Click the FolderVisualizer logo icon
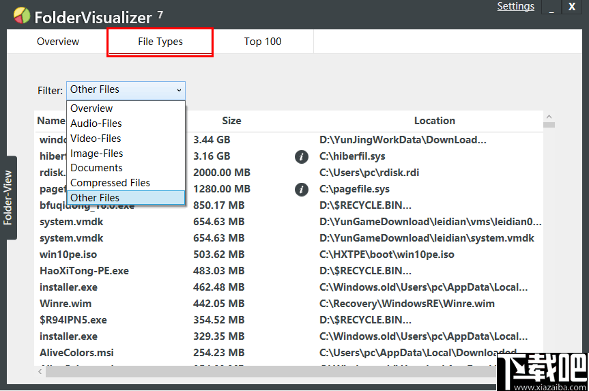The height and width of the screenshot is (391, 589). (x=22, y=14)
